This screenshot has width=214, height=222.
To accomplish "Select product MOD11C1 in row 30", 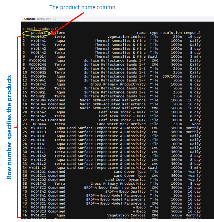I will [38, 152].
